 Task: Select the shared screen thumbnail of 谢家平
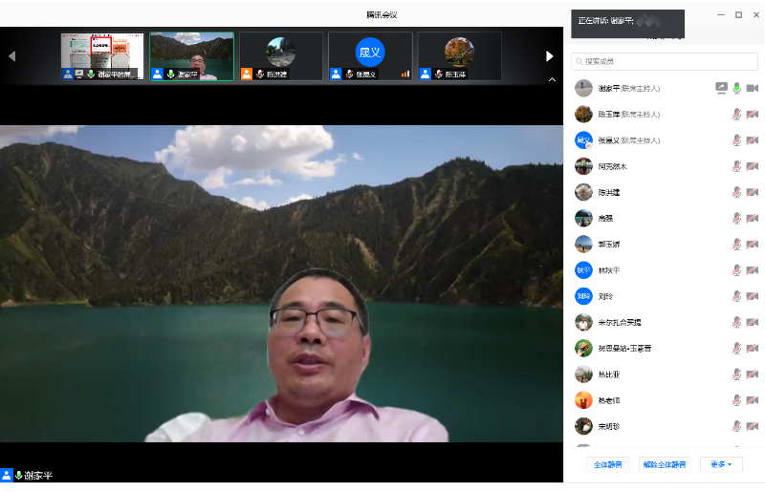102,55
